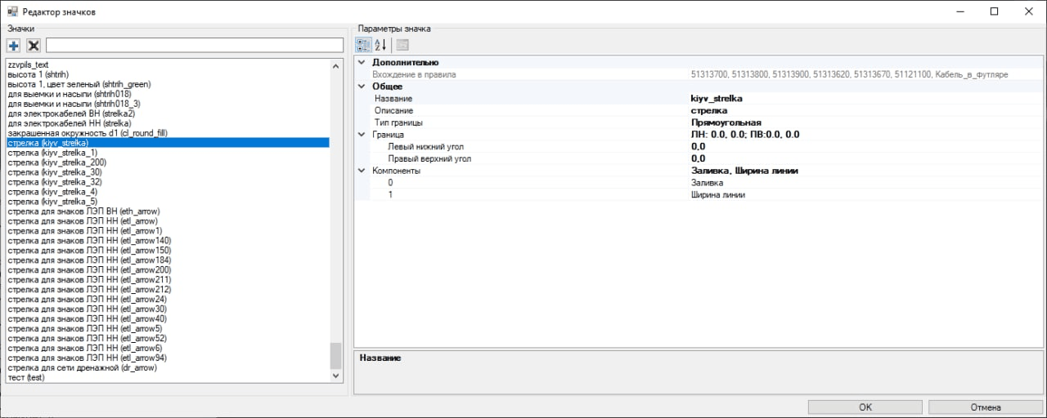Click the blue plus add-symbol icon
The width and height of the screenshot is (1047, 418).
13,46
